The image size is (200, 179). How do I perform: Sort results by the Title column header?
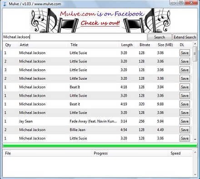click(74, 45)
